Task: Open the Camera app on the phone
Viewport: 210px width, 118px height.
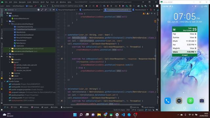Action: click(201, 101)
